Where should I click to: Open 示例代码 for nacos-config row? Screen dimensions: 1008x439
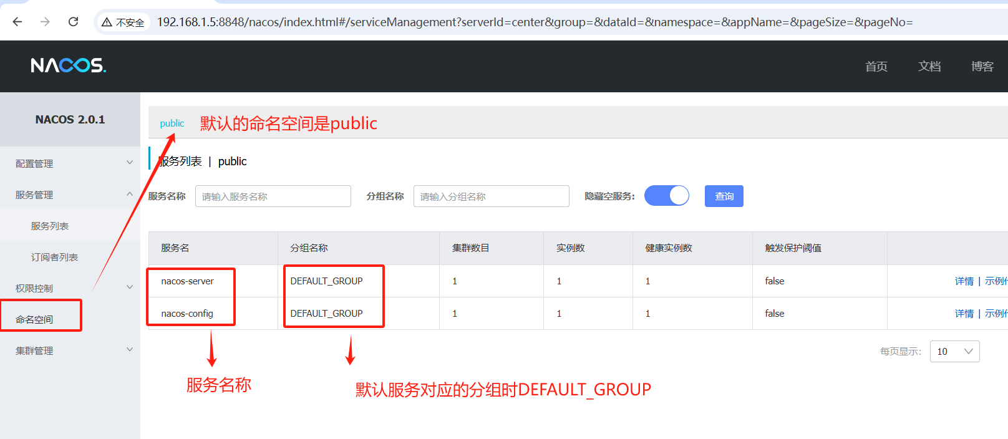996,314
